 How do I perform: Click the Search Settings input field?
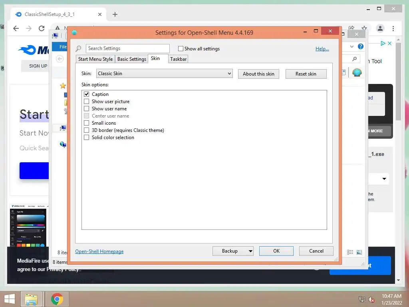(x=127, y=48)
